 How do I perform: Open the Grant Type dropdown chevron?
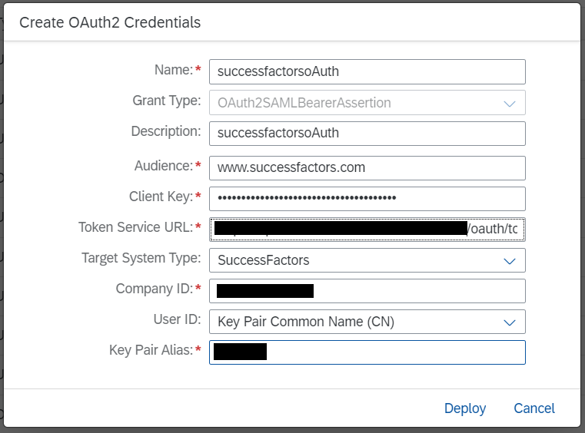pos(509,103)
